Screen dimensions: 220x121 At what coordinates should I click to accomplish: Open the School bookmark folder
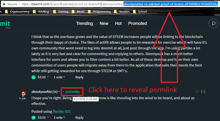pos(140,12)
